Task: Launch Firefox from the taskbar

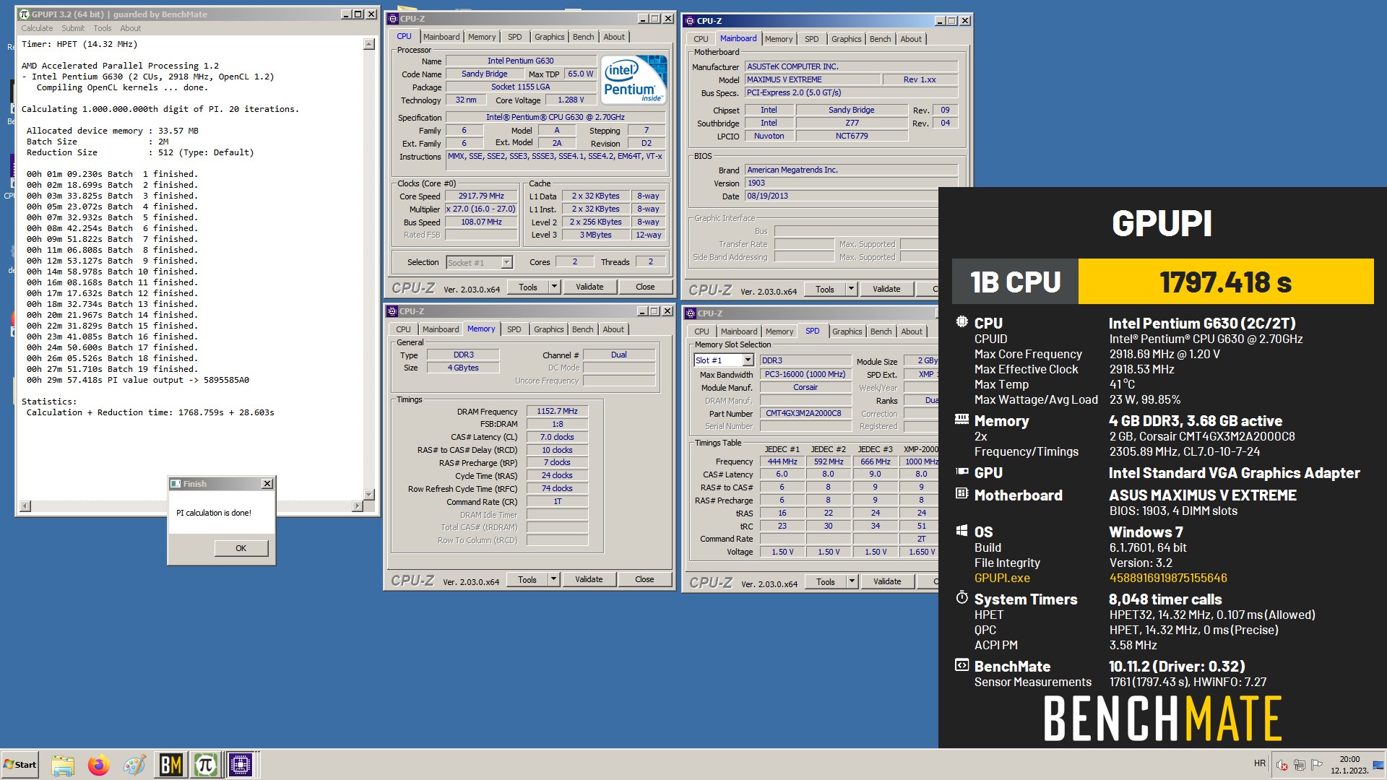Action: tap(98, 765)
